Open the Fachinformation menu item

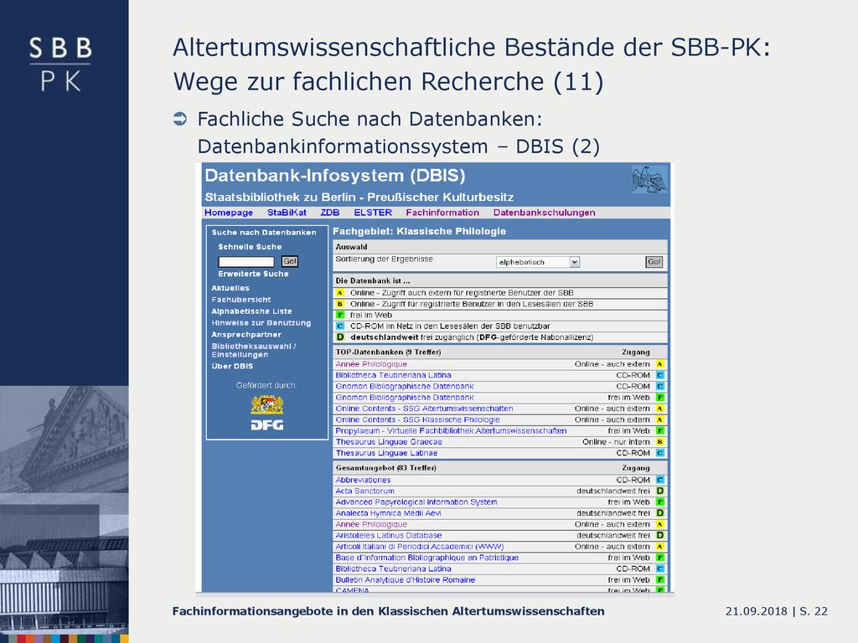coord(442,213)
